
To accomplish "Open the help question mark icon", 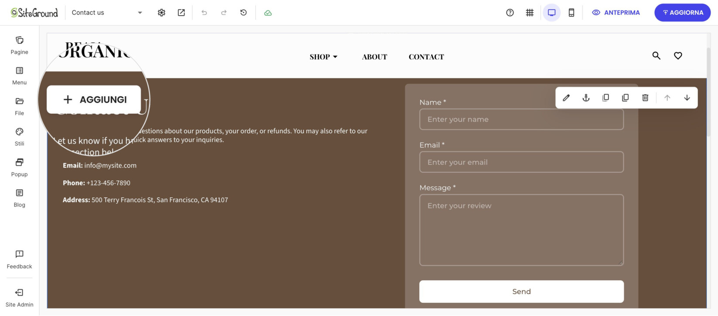I will tap(510, 13).
